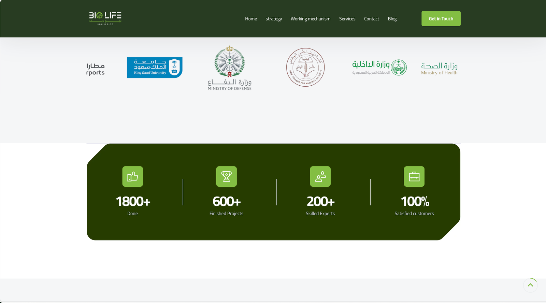Open the Working mechanism section

[x=310, y=19]
